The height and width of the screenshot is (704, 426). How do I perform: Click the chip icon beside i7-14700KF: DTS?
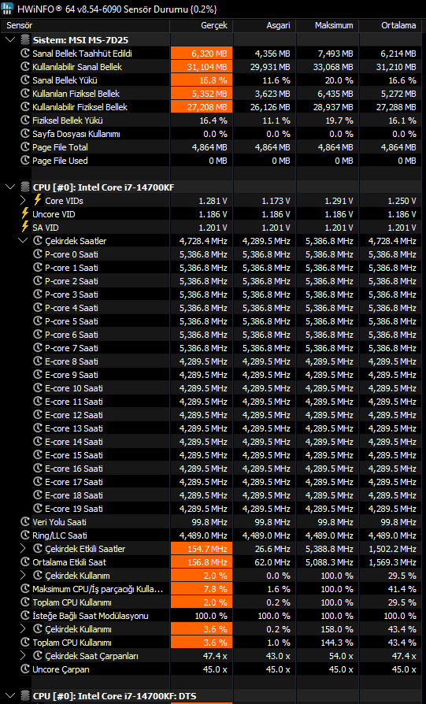click(x=25, y=696)
